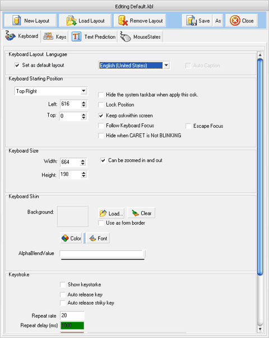269x338 pixels.
Task: Enable Follow Keyboard Focus option
Action: point(101,126)
